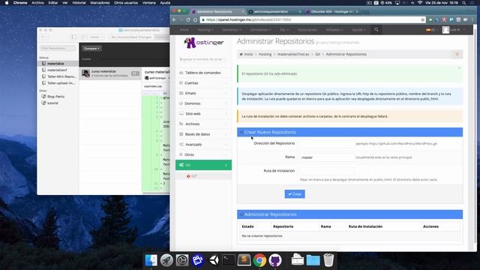
Task: Click the user avatar in Hostinger navbar
Action: [x=445, y=30]
